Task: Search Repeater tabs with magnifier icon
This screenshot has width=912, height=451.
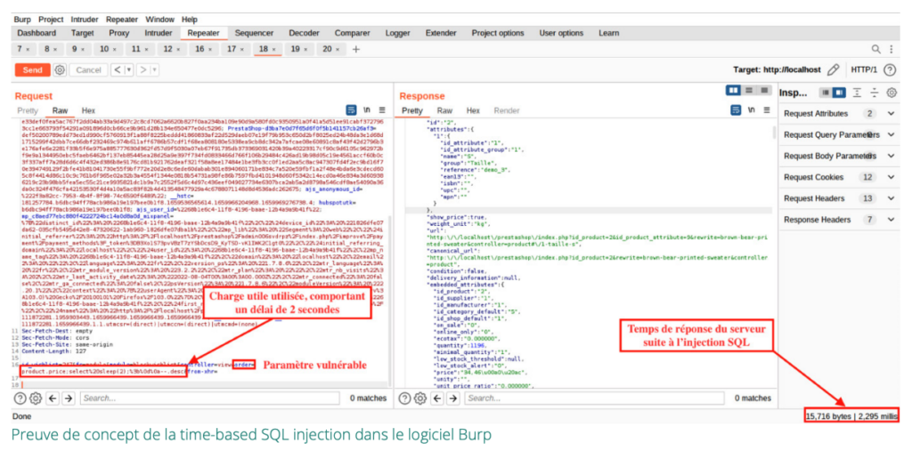Action: click(876, 50)
